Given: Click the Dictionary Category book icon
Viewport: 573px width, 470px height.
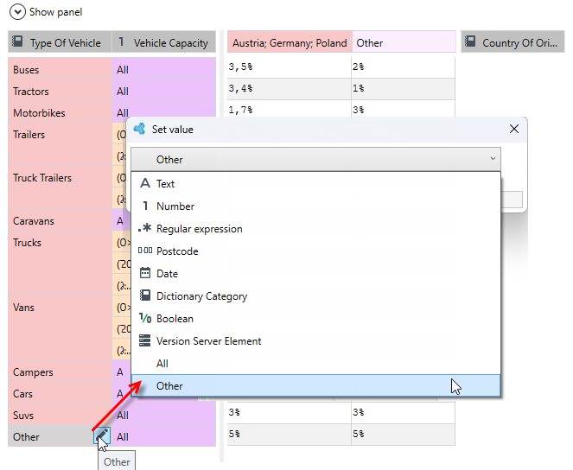Looking at the screenshot, I should tap(145, 295).
